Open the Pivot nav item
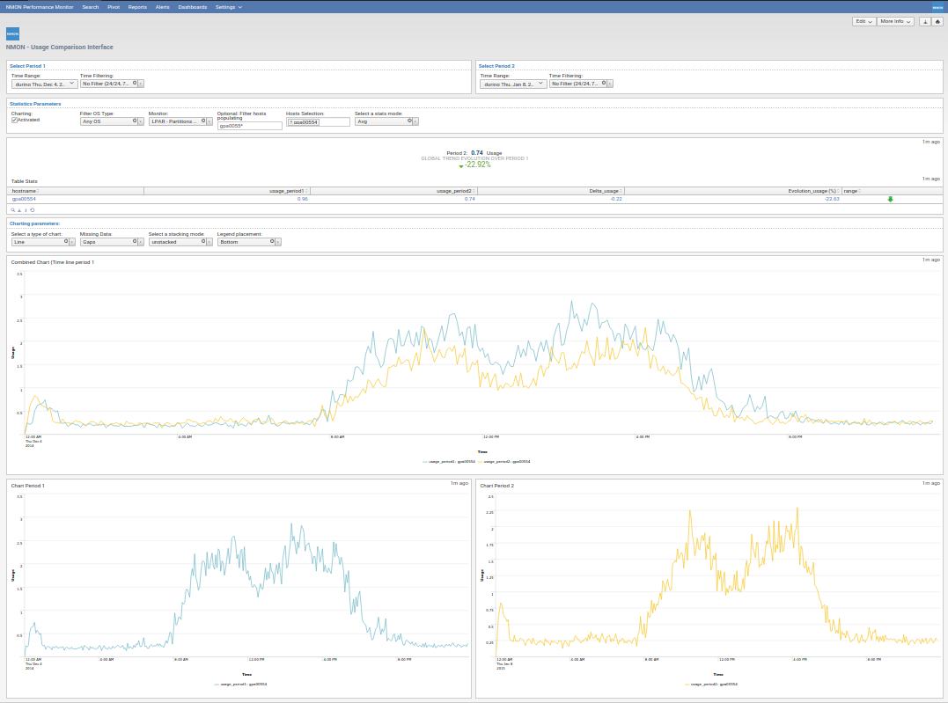 114,7
